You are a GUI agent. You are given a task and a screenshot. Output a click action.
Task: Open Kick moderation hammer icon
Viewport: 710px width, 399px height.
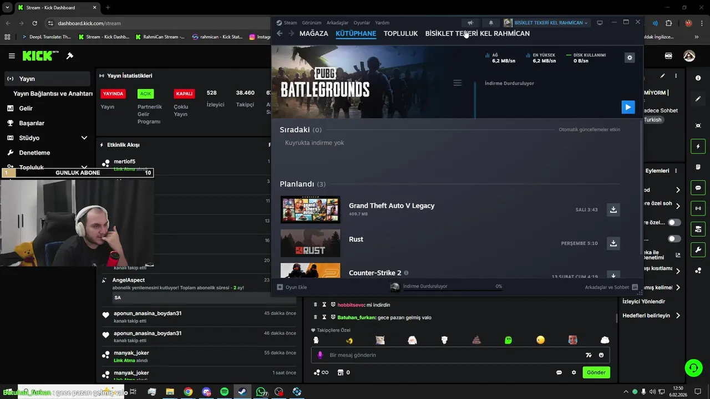pyautogui.click(x=70, y=56)
